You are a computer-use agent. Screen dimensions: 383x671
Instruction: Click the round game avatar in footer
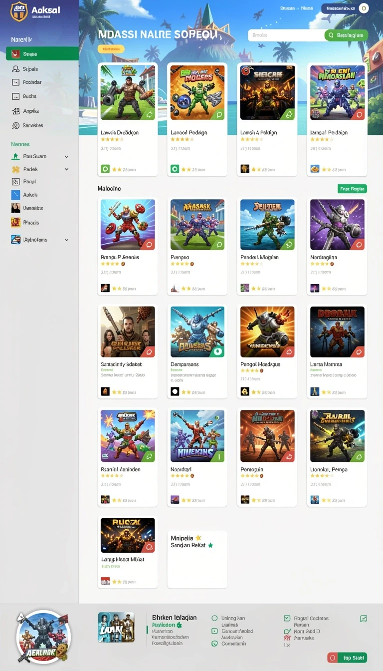pos(43,637)
